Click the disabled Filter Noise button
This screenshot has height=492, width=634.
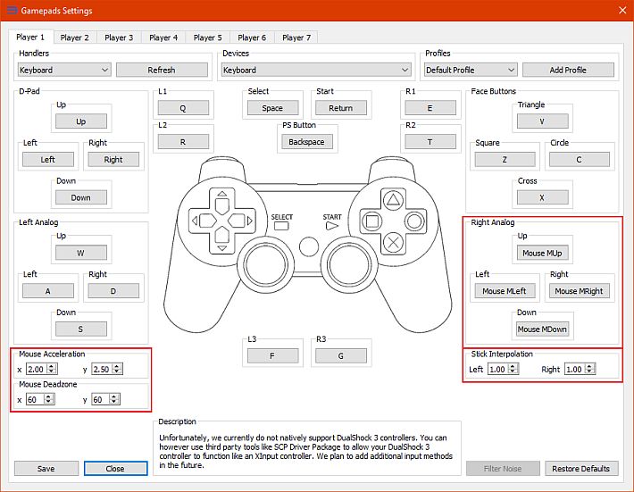[x=503, y=469]
